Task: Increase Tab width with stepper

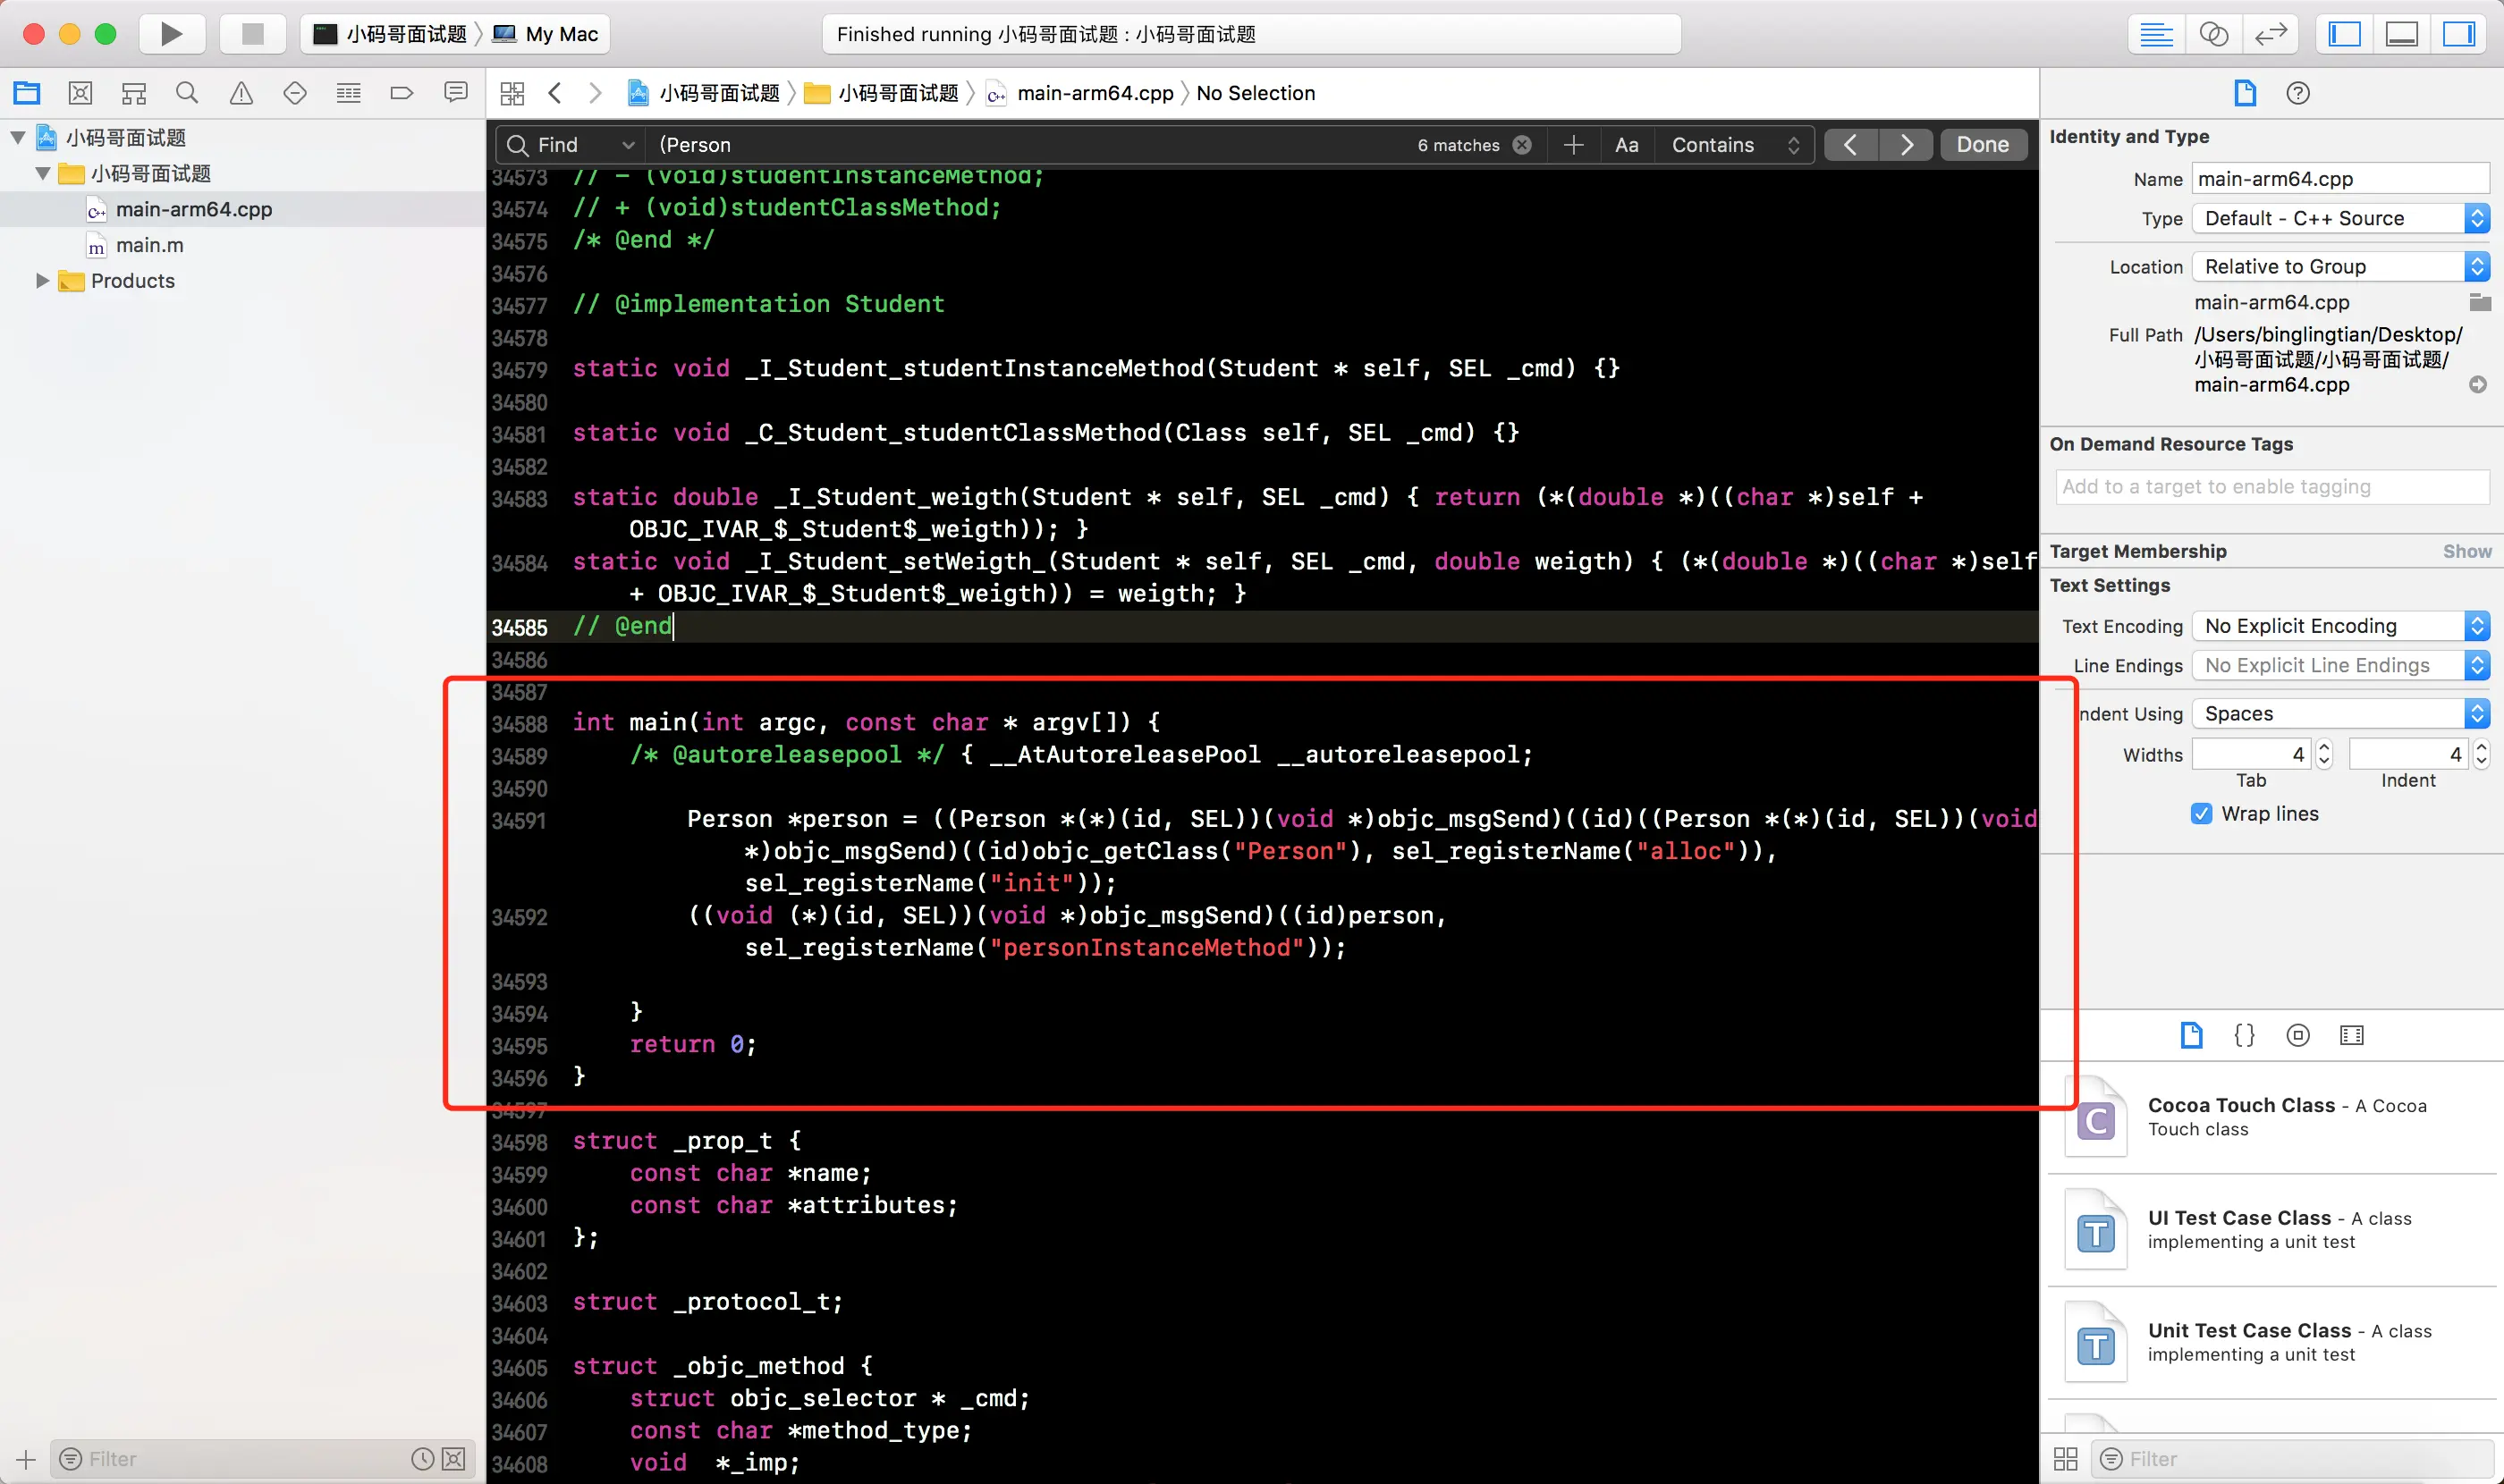Action: [2324, 747]
